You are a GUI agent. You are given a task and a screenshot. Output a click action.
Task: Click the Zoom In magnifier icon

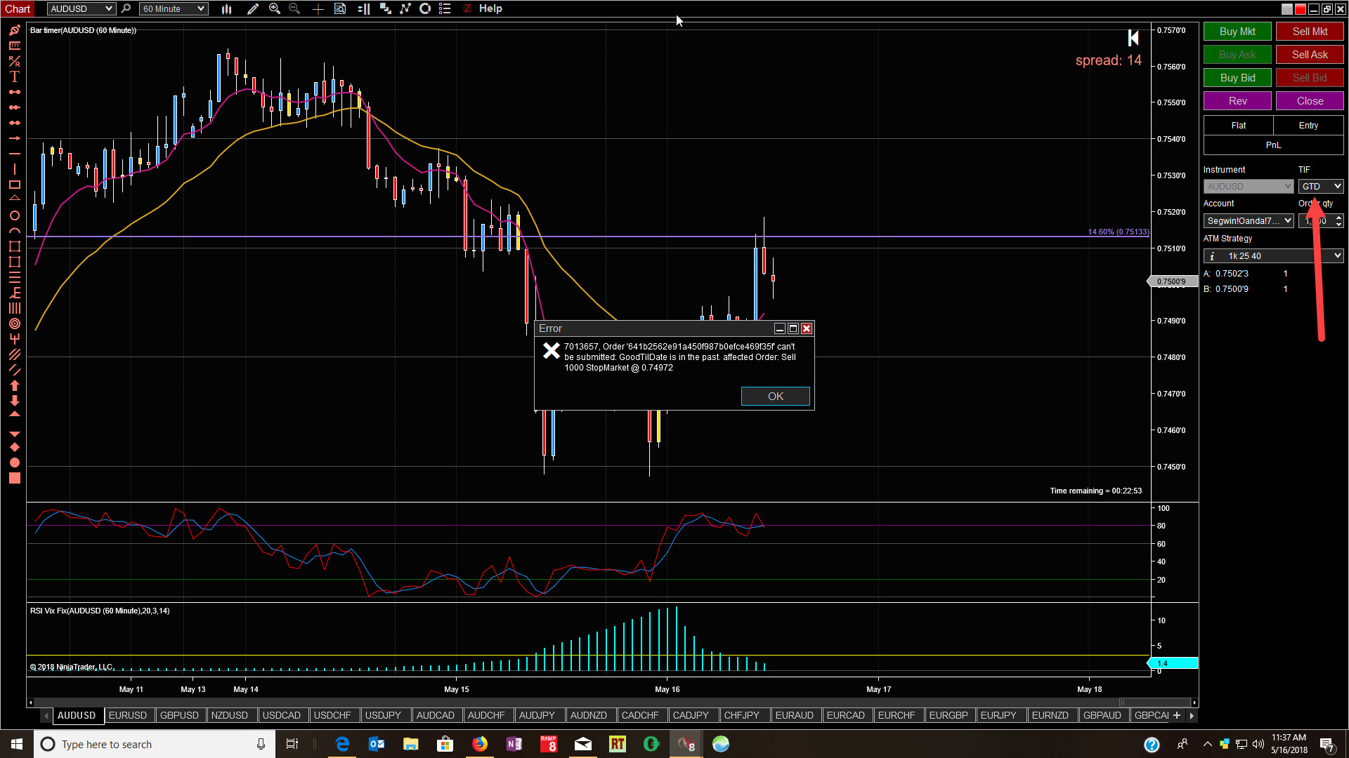click(275, 8)
